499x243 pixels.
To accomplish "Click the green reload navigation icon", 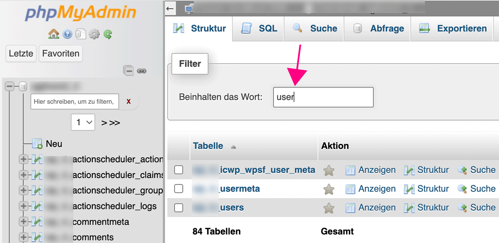I will 108,34.
